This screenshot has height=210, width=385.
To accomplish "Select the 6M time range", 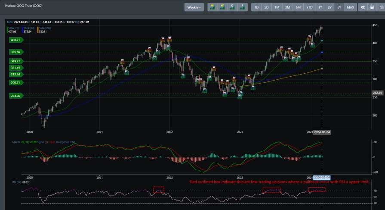I will (298, 7).
